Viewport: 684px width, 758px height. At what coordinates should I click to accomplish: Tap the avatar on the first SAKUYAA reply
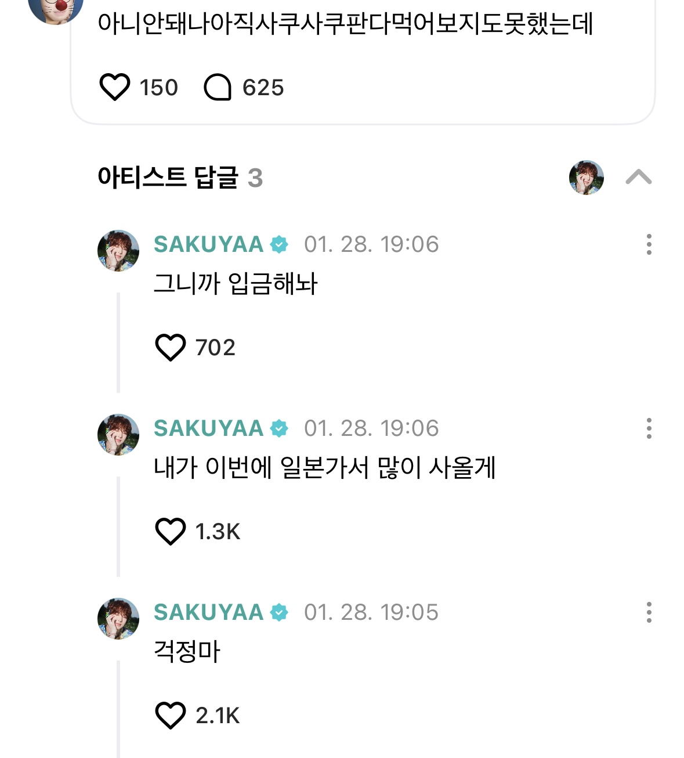point(118,251)
